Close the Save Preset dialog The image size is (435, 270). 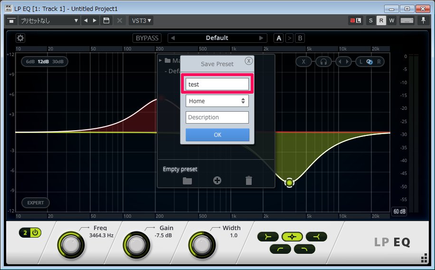pyautogui.click(x=248, y=61)
